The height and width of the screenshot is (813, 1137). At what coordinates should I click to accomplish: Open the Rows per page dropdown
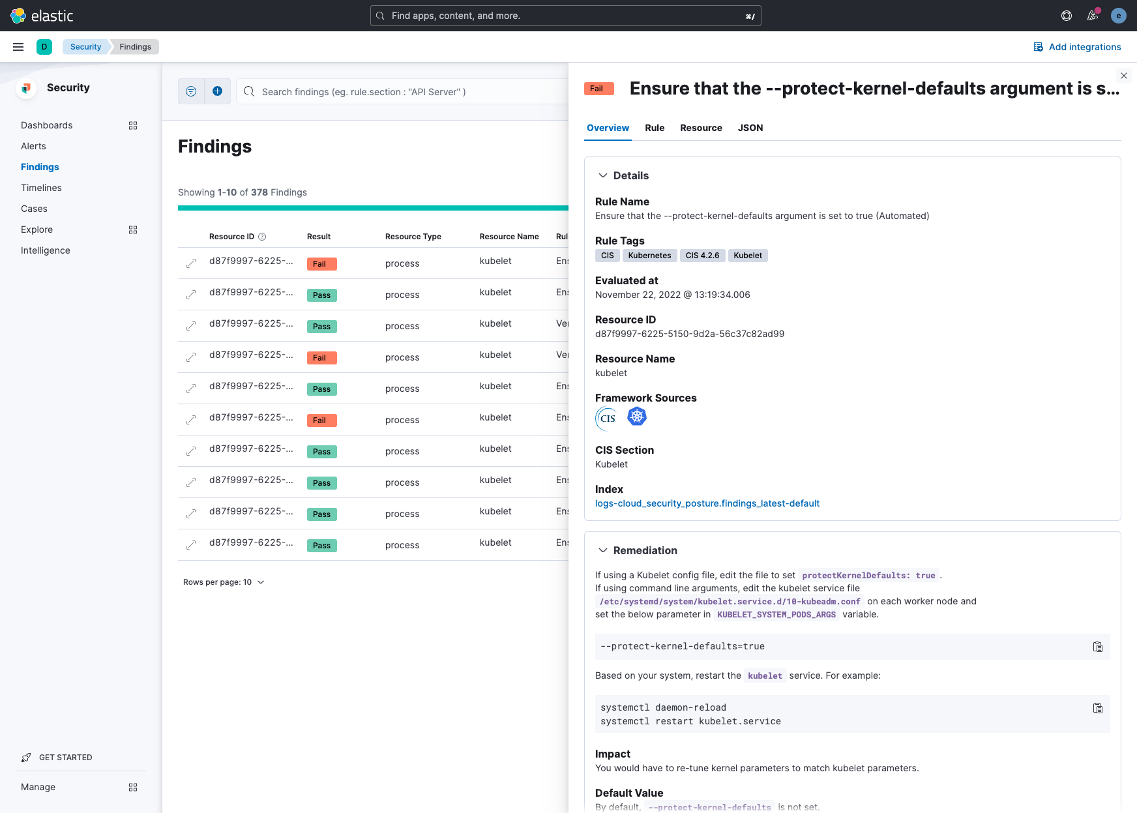pos(224,582)
